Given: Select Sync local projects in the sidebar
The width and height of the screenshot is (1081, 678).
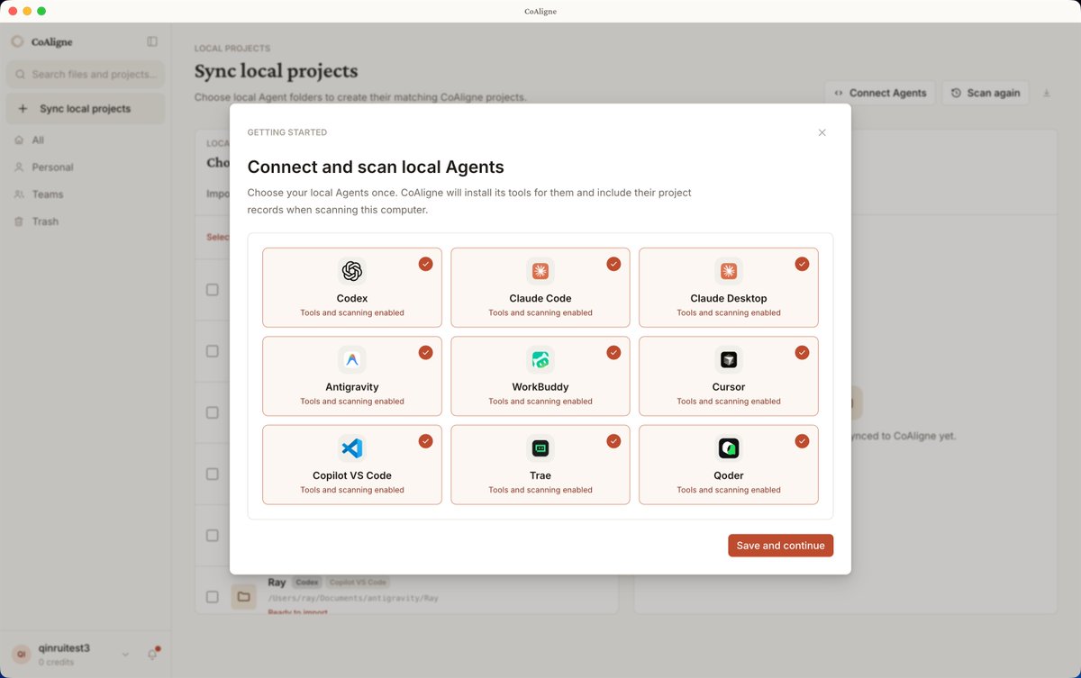Looking at the screenshot, I should click(x=86, y=109).
